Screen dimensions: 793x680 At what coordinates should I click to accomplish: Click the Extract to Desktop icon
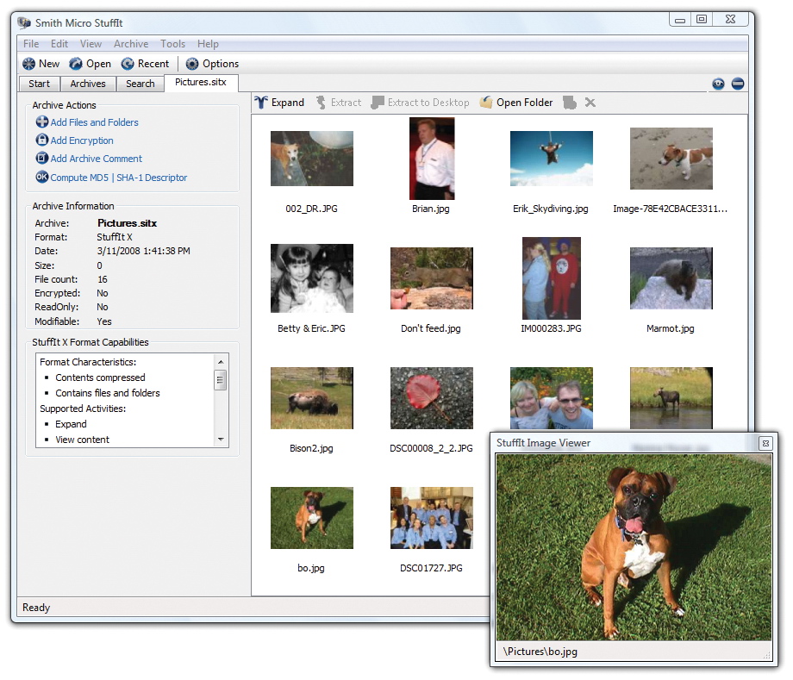378,103
